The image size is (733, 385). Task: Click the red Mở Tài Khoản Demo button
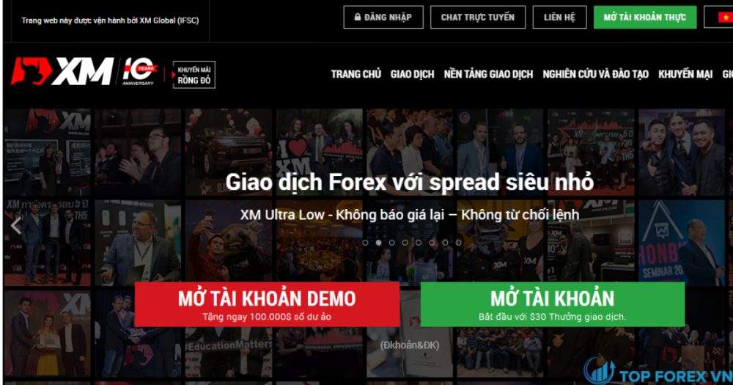coord(267,304)
